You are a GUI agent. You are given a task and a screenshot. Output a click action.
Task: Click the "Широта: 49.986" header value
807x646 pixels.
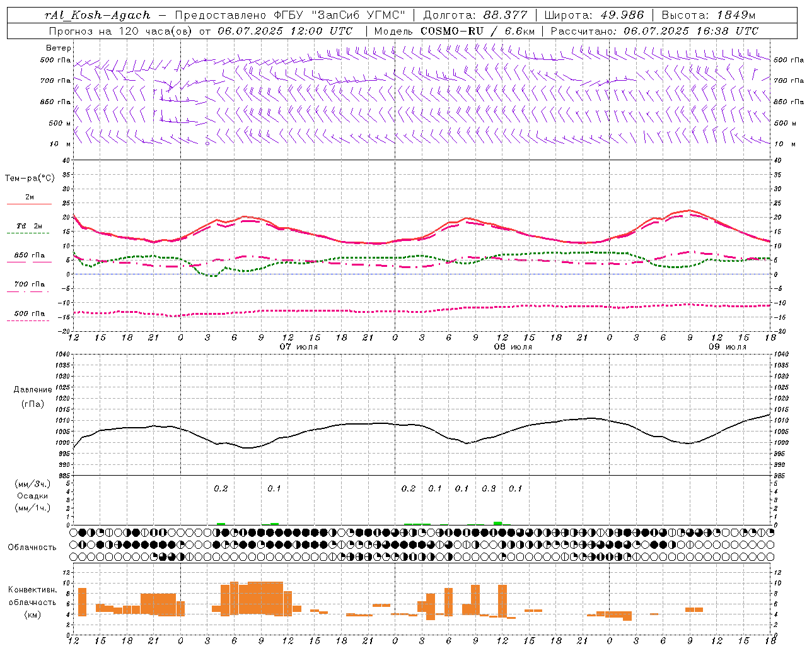coord(594,15)
